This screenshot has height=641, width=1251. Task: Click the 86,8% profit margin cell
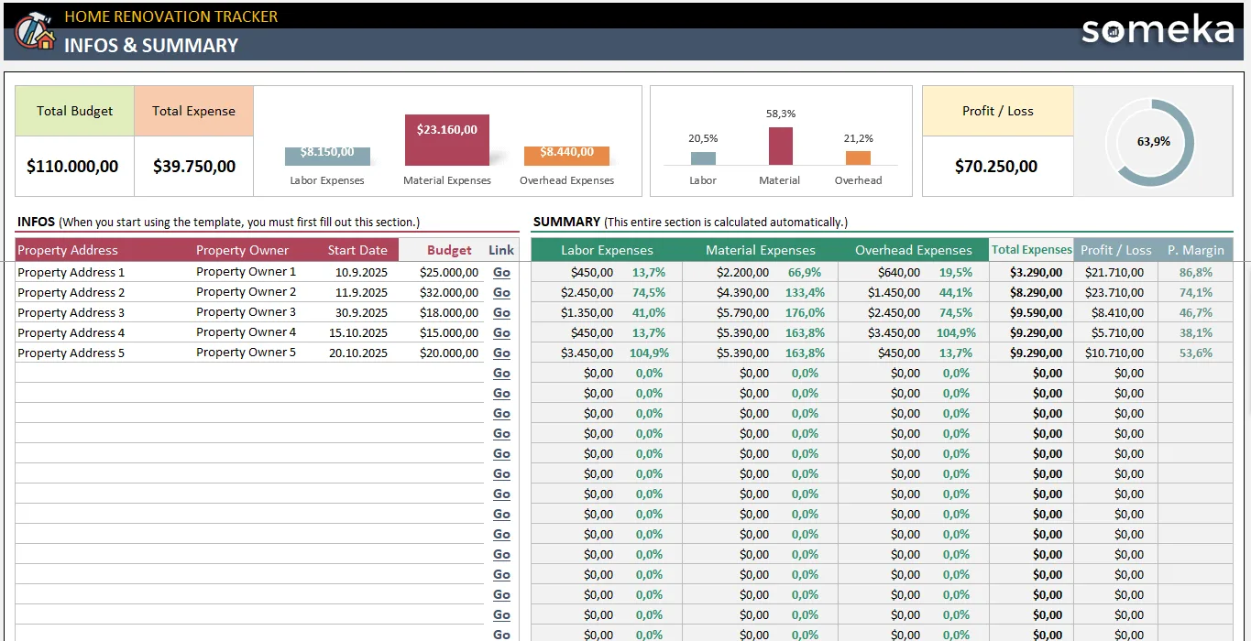pos(1196,272)
